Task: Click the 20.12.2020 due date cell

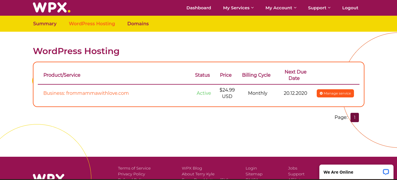Action: point(295,93)
